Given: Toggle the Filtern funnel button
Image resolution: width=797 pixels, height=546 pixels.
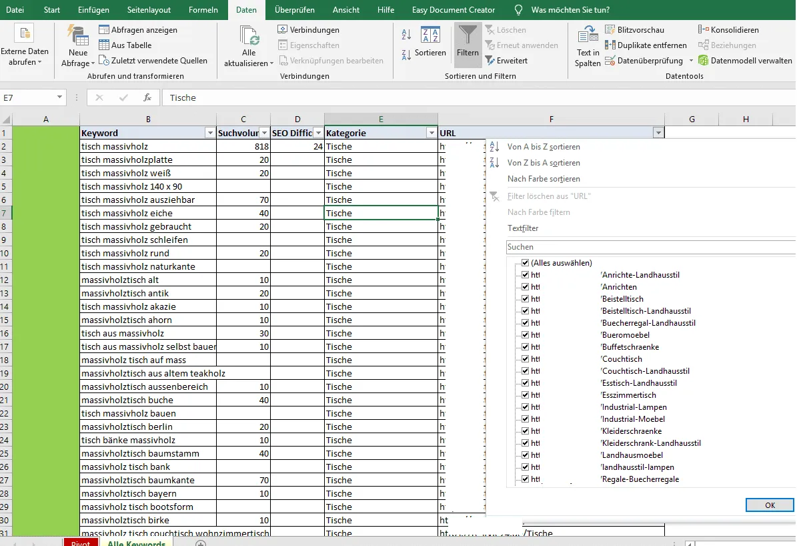Looking at the screenshot, I should click(468, 46).
